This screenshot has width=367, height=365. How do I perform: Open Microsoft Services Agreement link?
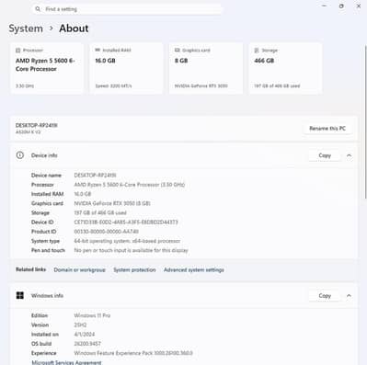click(66, 362)
